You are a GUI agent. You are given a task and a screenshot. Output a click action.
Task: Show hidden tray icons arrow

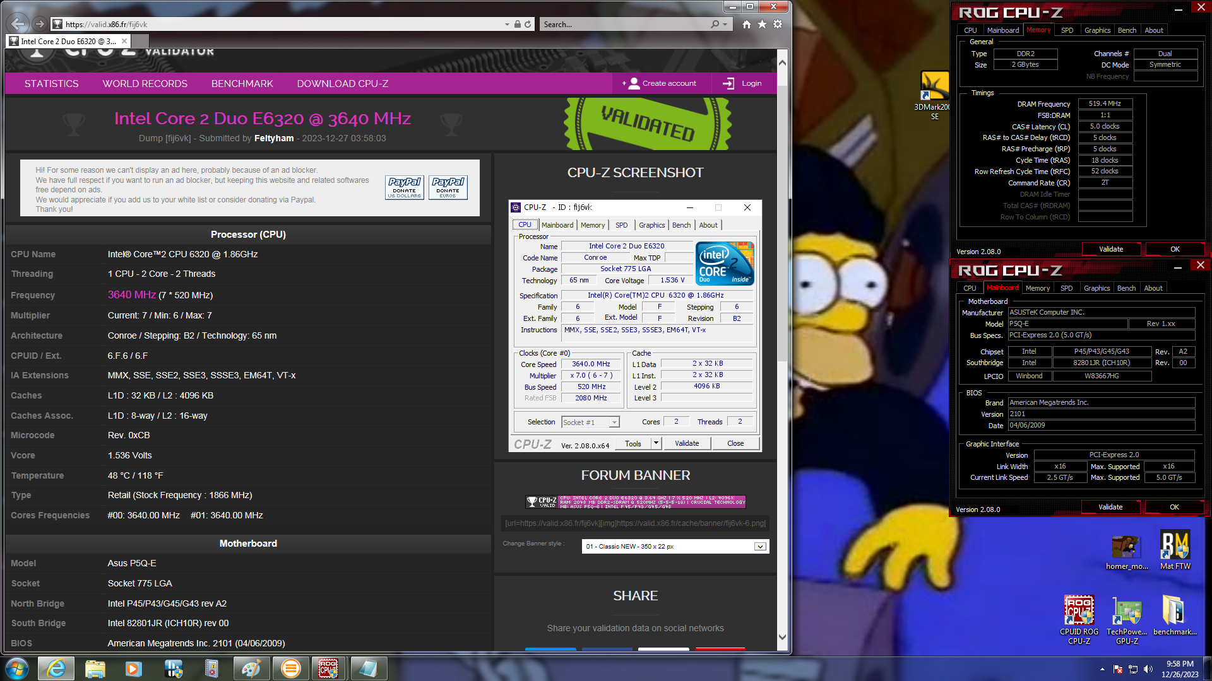1102,669
